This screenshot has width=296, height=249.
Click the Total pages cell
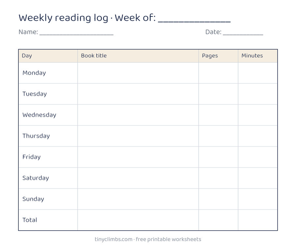click(218, 220)
